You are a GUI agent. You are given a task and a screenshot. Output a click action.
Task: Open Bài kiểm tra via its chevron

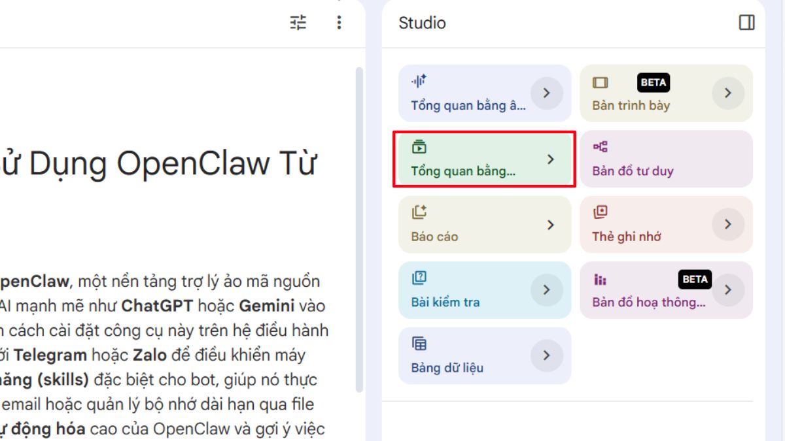point(547,289)
